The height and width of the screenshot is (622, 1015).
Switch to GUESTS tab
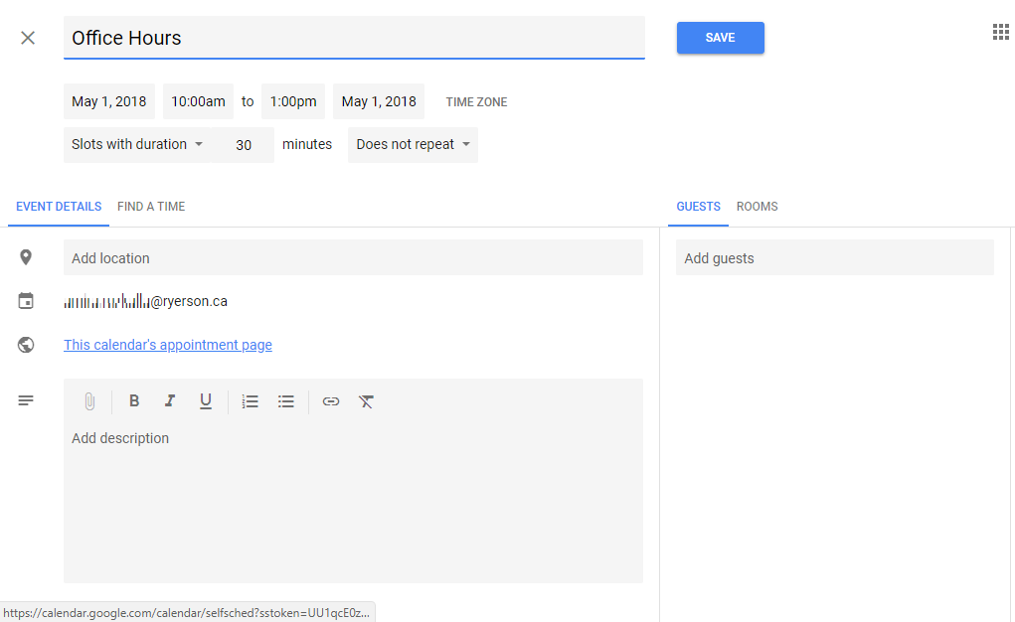point(699,207)
